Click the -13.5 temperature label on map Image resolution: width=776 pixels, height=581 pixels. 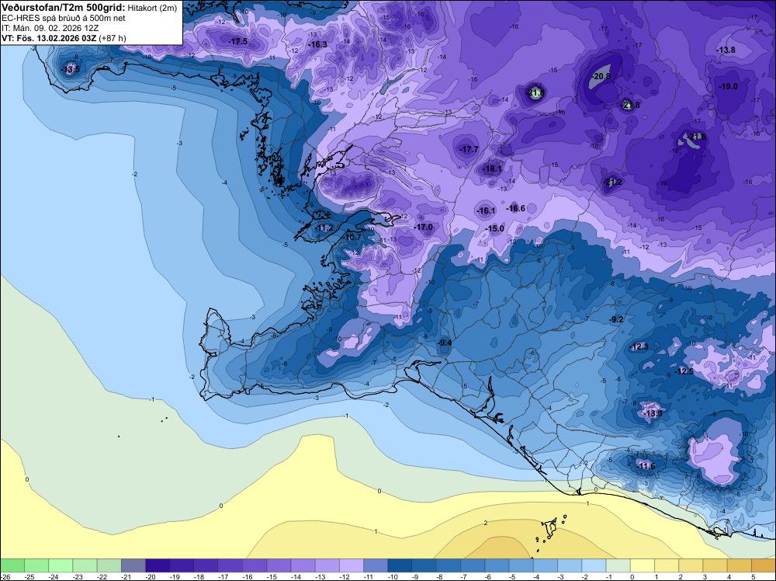click(x=71, y=69)
